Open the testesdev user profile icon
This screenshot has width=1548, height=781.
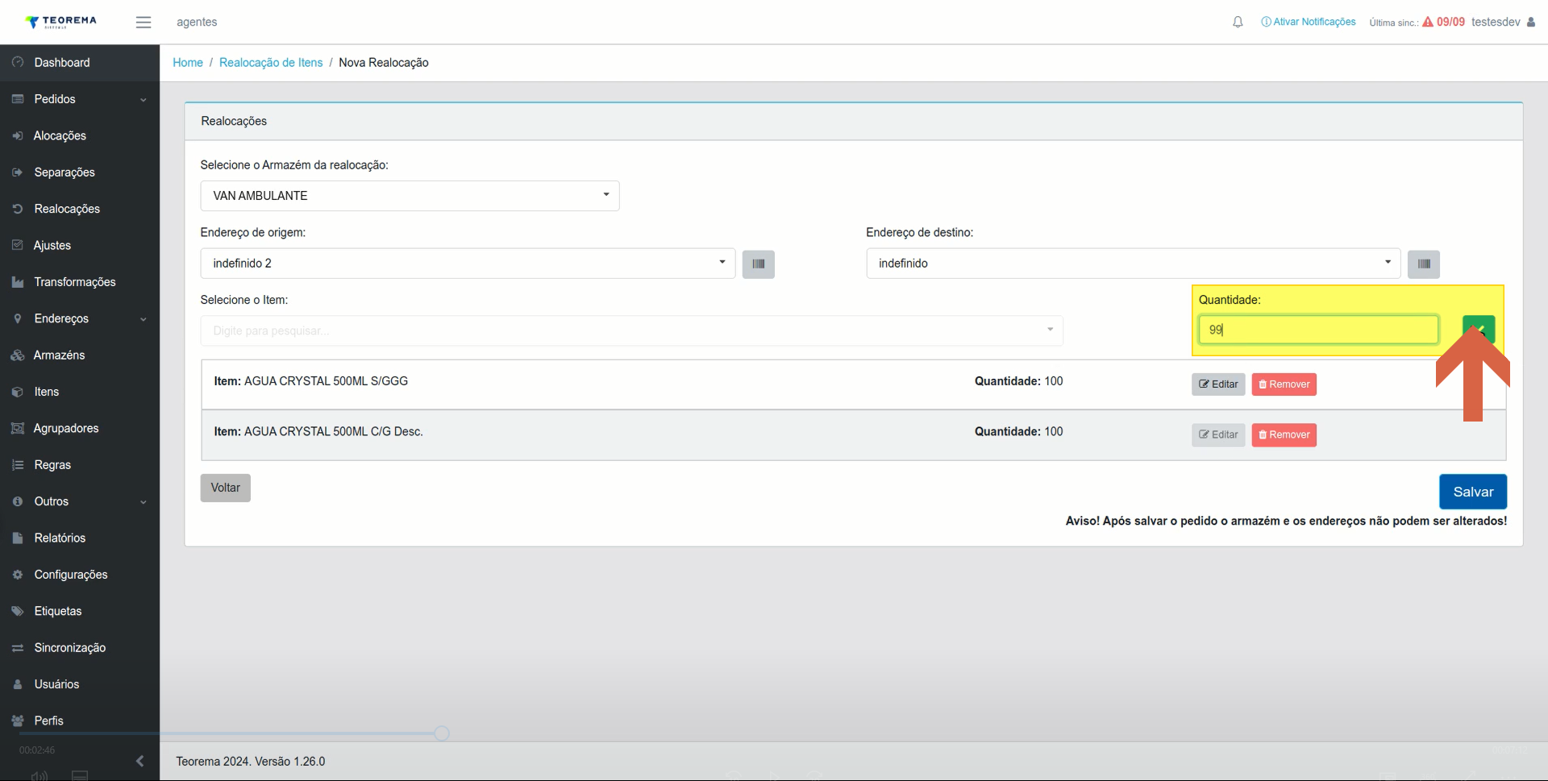click(x=1531, y=22)
